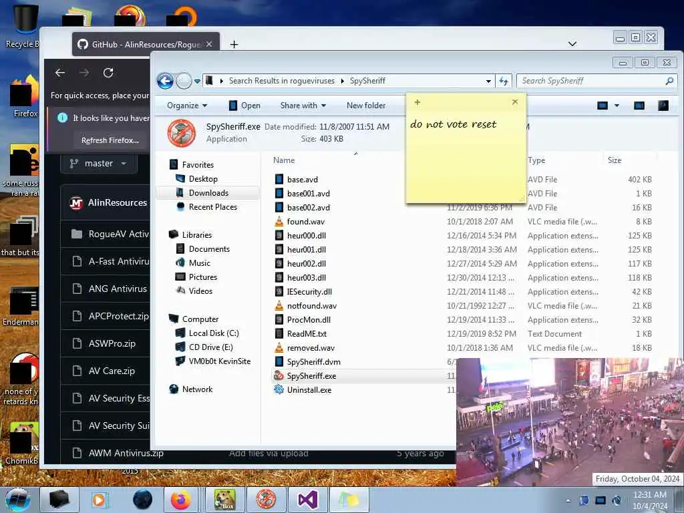Image resolution: width=684 pixels, height=513 pixels.
Task: Select the IESecurity.dll file icon
Action: tap(279, 291)
